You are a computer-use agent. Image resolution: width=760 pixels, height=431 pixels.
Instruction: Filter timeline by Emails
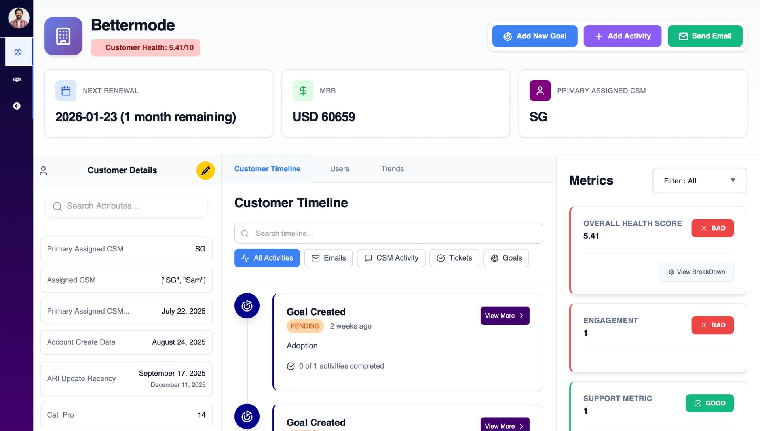pos(328,258)
